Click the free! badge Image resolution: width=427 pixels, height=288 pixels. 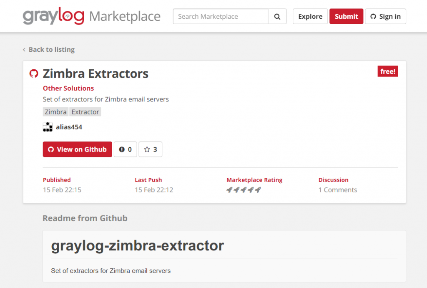[387, 71]
